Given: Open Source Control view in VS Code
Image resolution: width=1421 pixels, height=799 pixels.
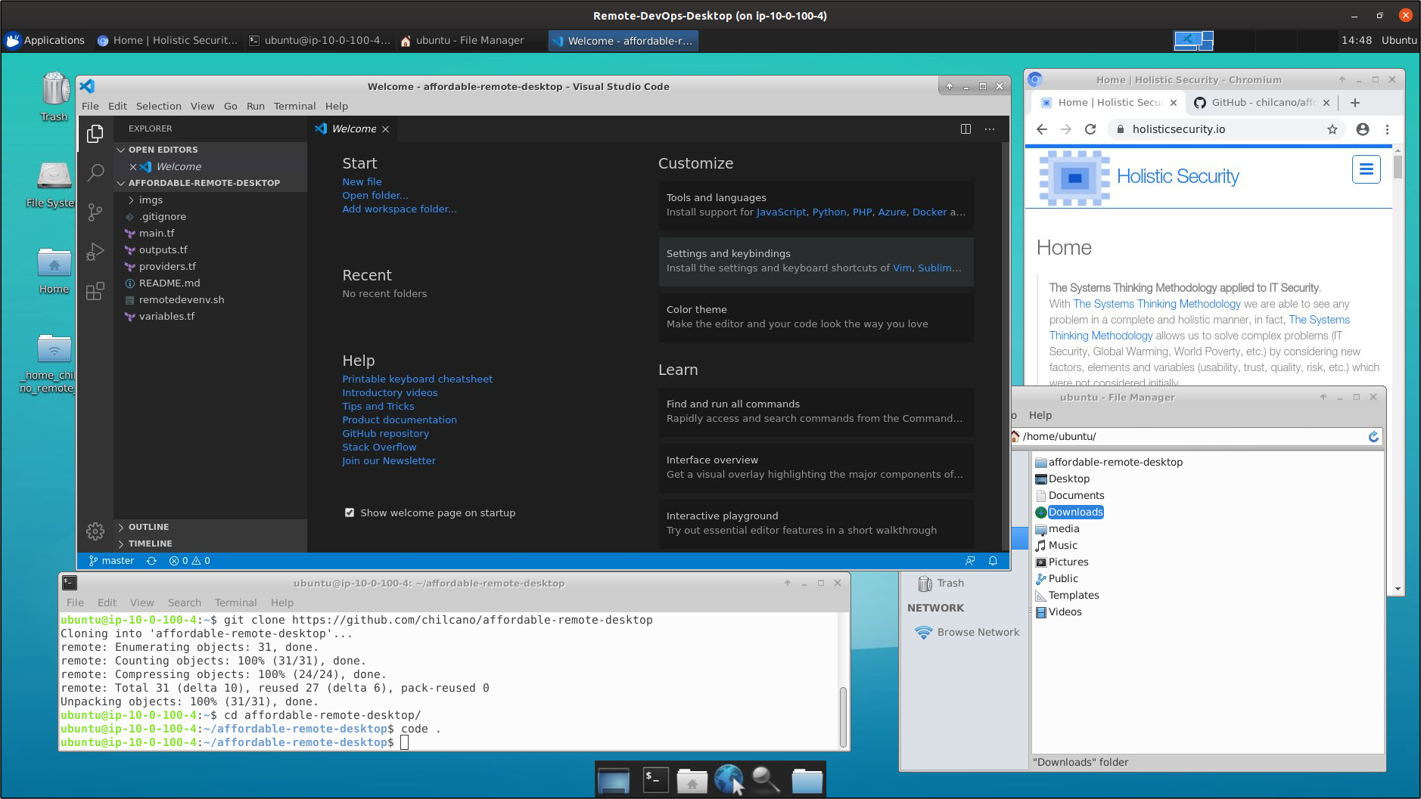Looking at the screenshot, I should 95,212.
